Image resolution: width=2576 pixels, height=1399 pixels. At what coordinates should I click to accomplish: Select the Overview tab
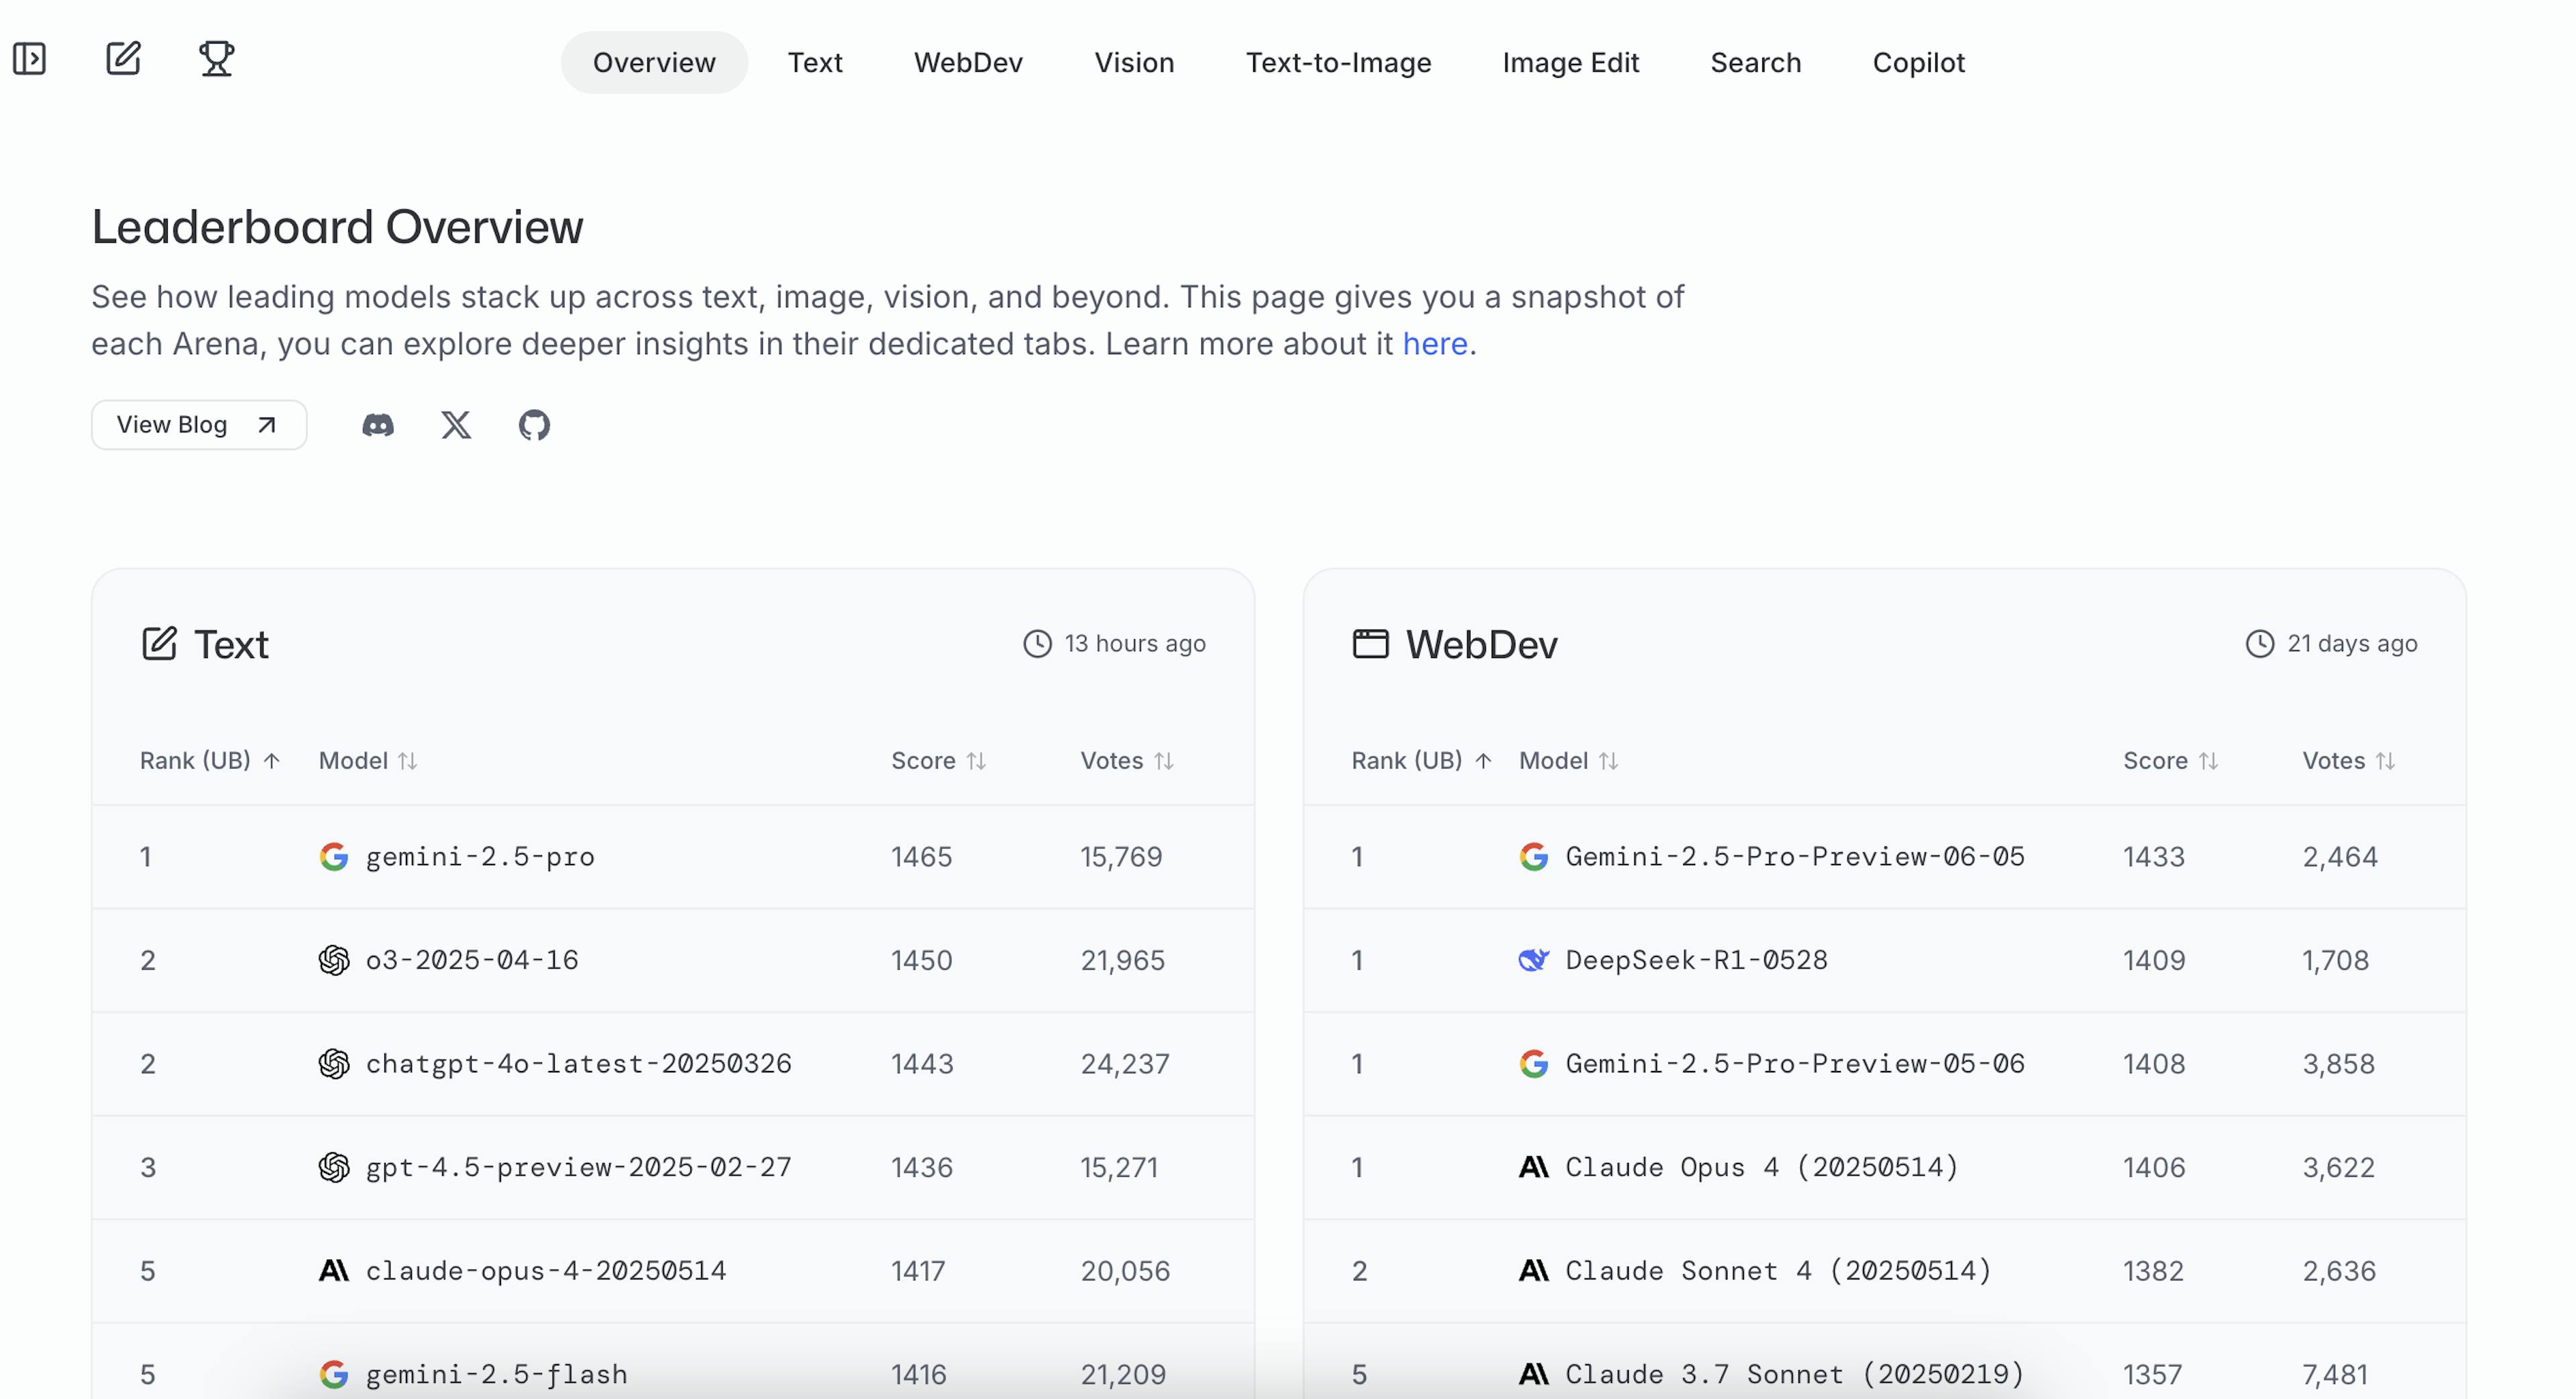click(654, 63)
